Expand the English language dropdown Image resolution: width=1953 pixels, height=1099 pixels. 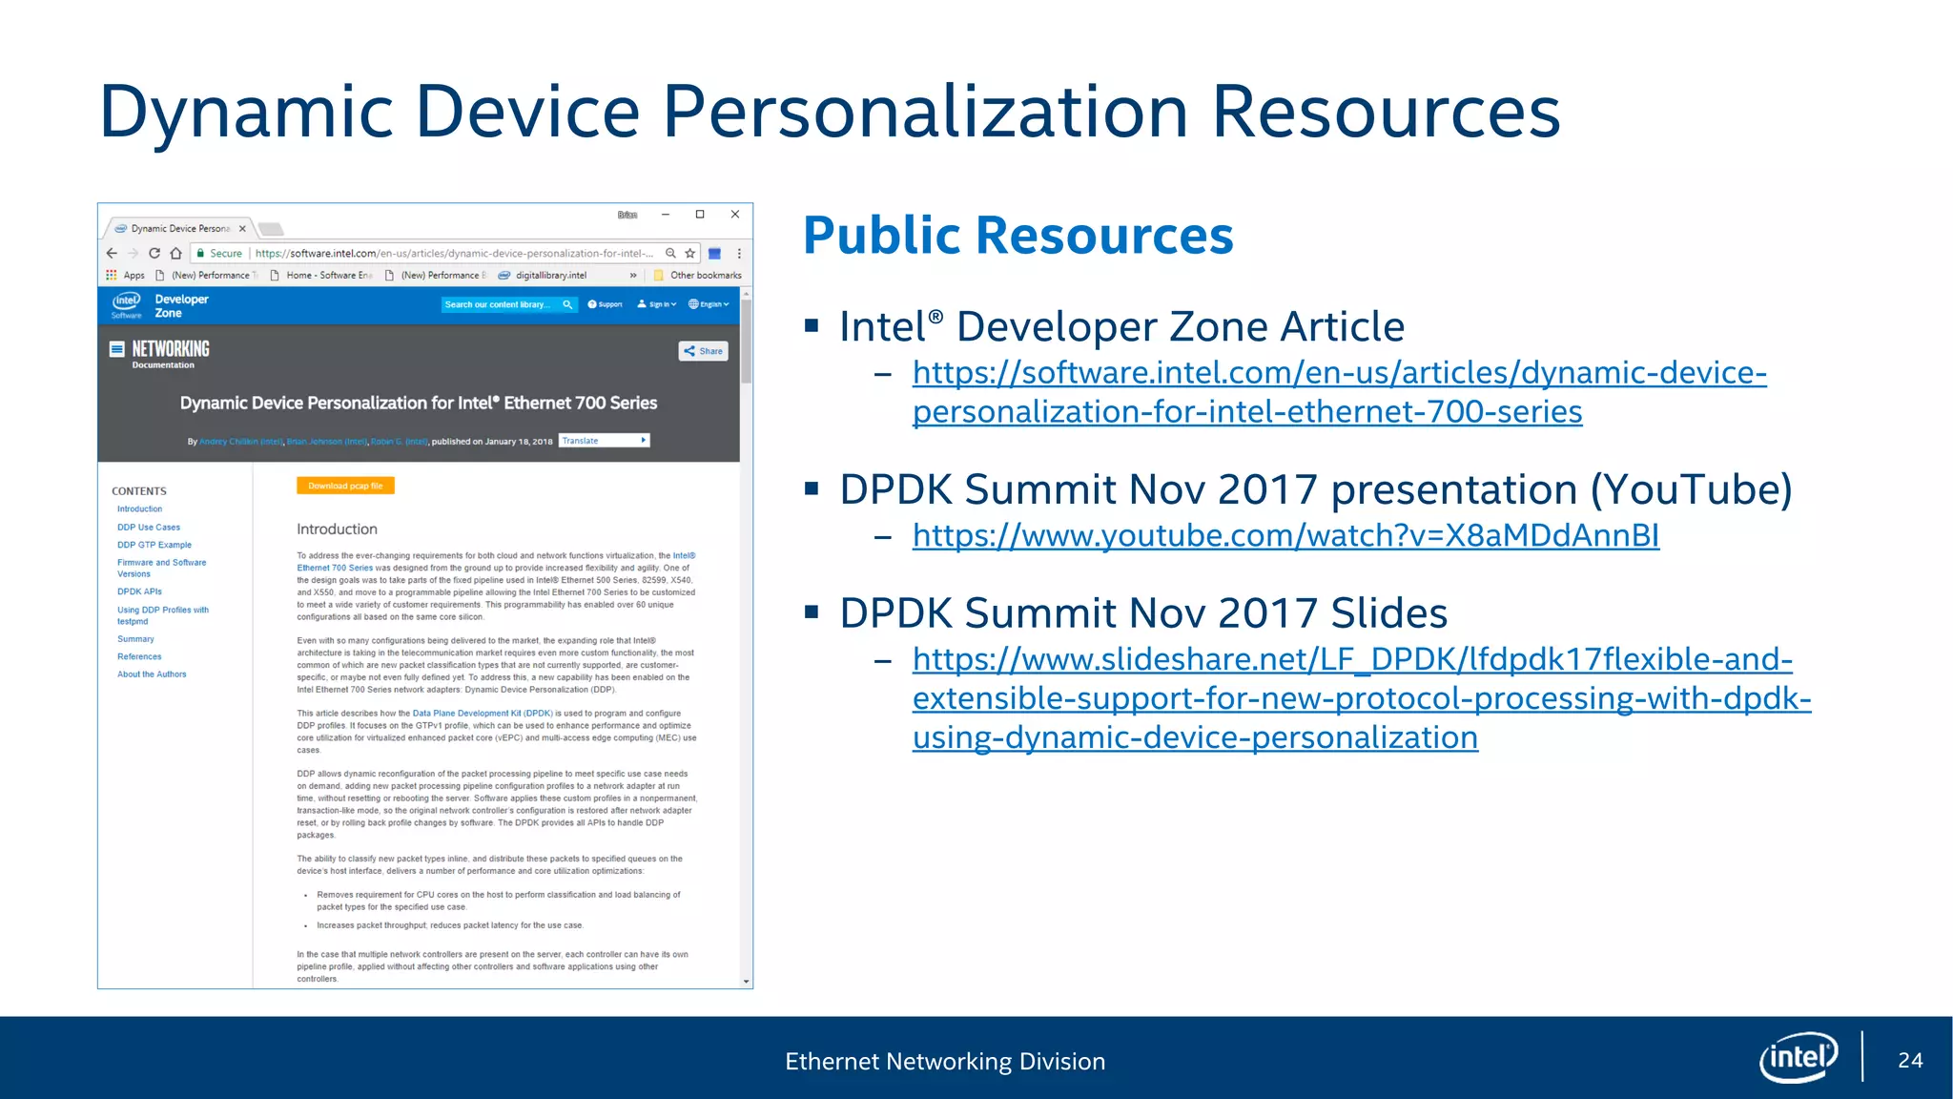709,305
